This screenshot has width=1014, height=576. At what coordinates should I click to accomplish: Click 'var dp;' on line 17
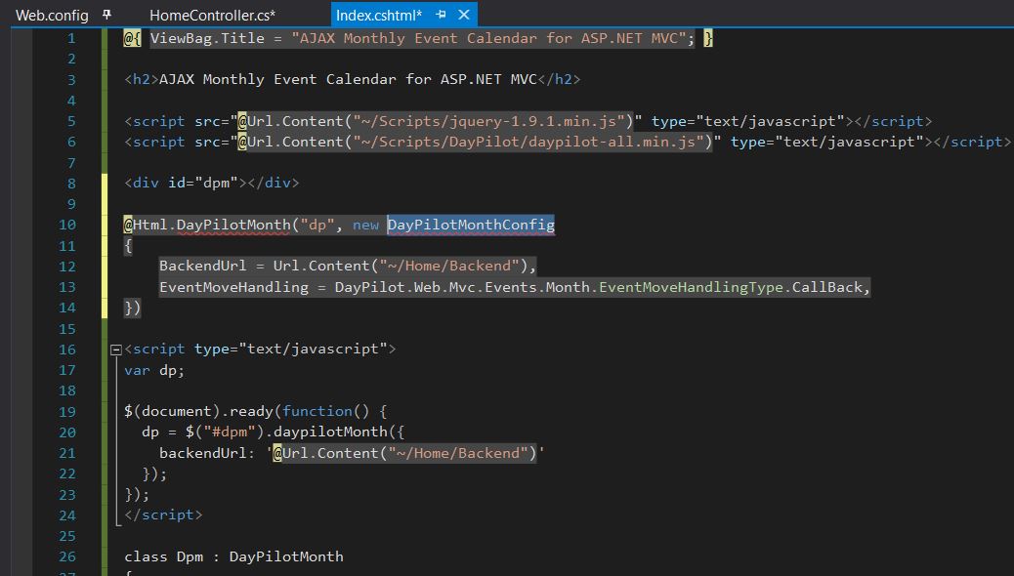coord(154,370)
